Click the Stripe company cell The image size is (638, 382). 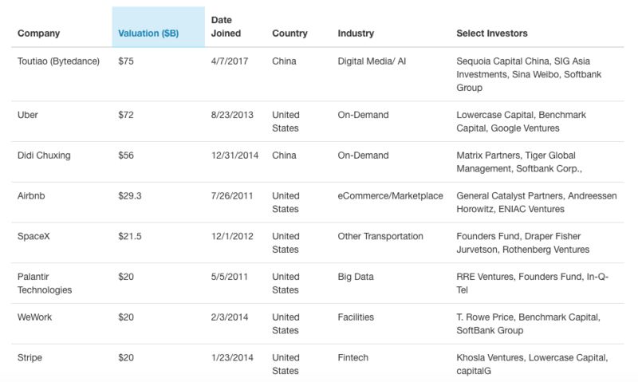tap(31, 357)
